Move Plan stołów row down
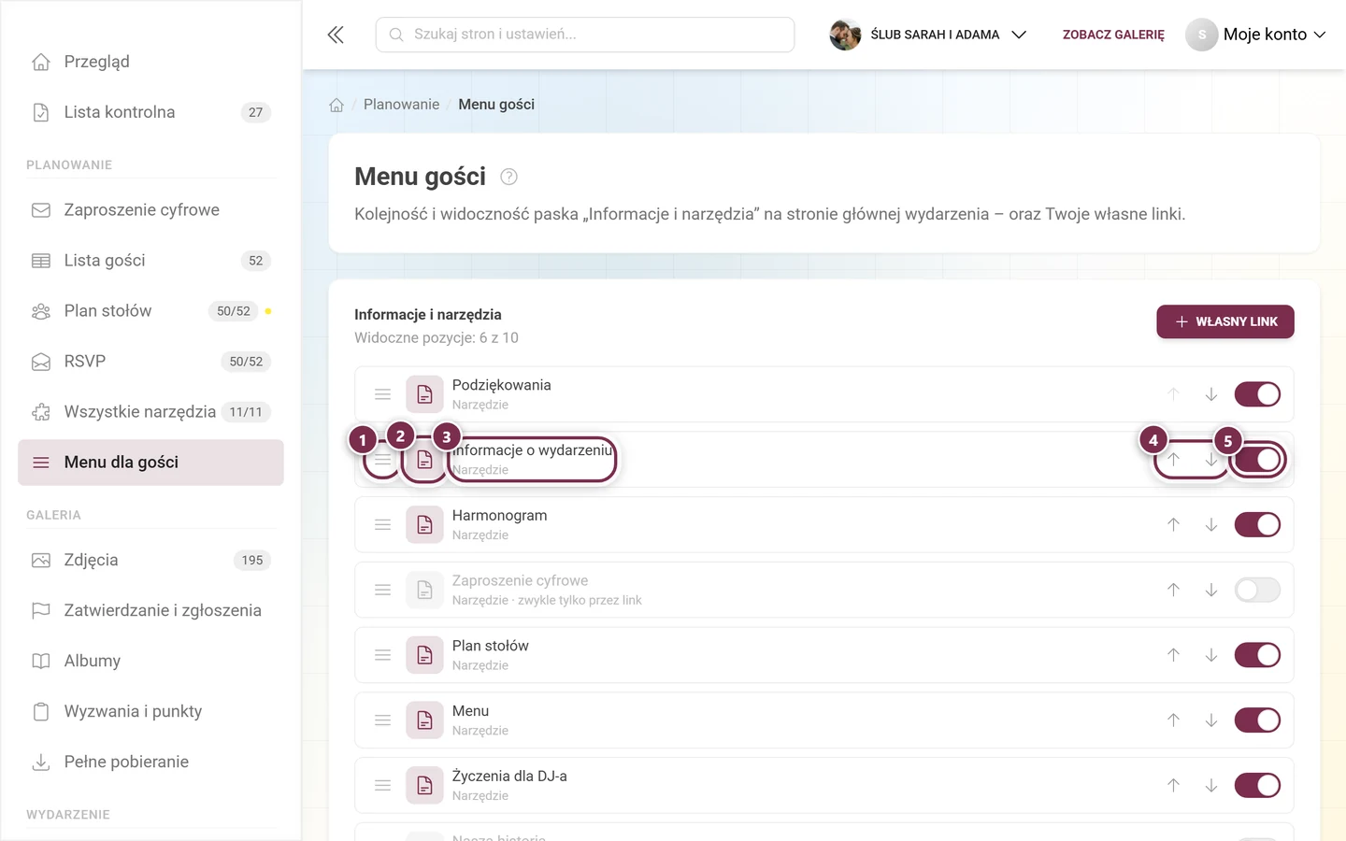Screen dimensions: 1346x841 point(1210,655)
